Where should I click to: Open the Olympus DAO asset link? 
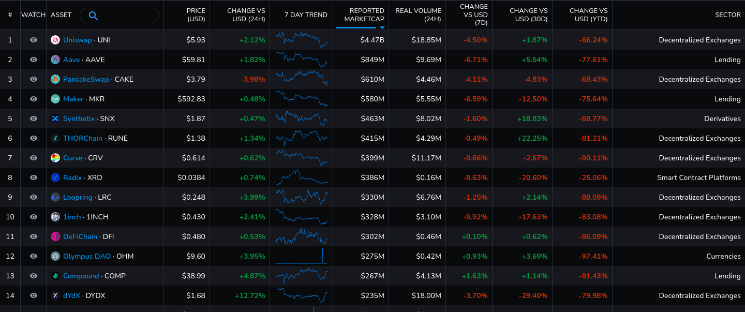87,256
